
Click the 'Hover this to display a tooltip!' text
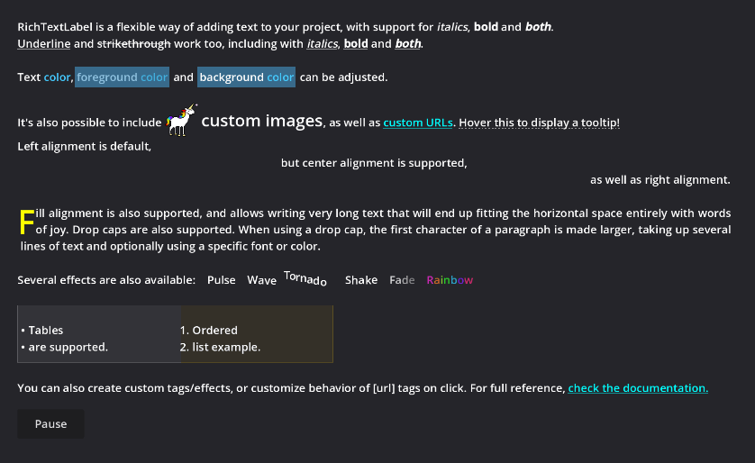(x=540, y=123)
